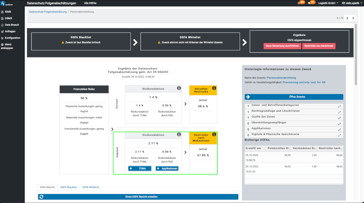Open the Logistik GmbH dropdown
Viewport: 364px width, 203px height.
tap(328, 3)
